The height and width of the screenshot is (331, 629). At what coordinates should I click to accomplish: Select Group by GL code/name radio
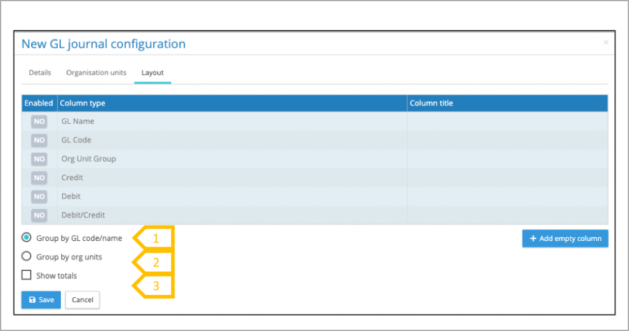click(26, 238)
